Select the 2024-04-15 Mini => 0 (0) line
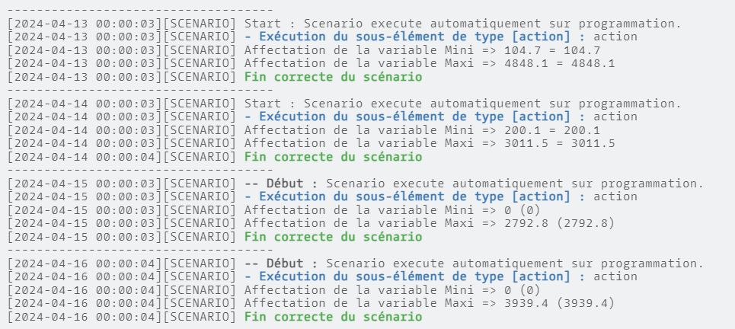The height and width of the screenshot is (329, 735). pos(274,210)
